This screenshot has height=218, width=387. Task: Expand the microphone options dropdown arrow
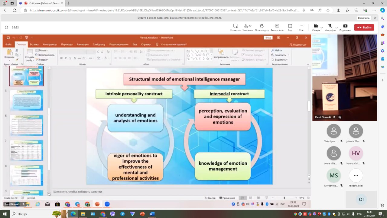click(x=336, y=27)
